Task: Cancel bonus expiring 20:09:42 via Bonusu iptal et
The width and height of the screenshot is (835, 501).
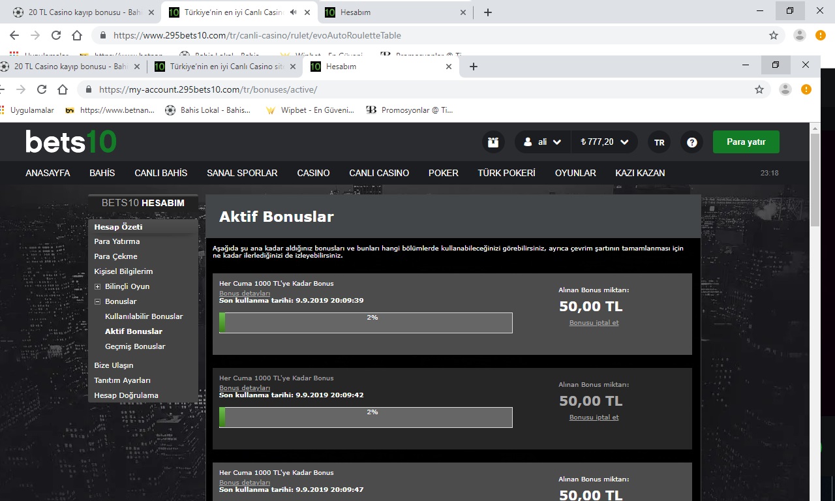Action: tap(594, 417)
